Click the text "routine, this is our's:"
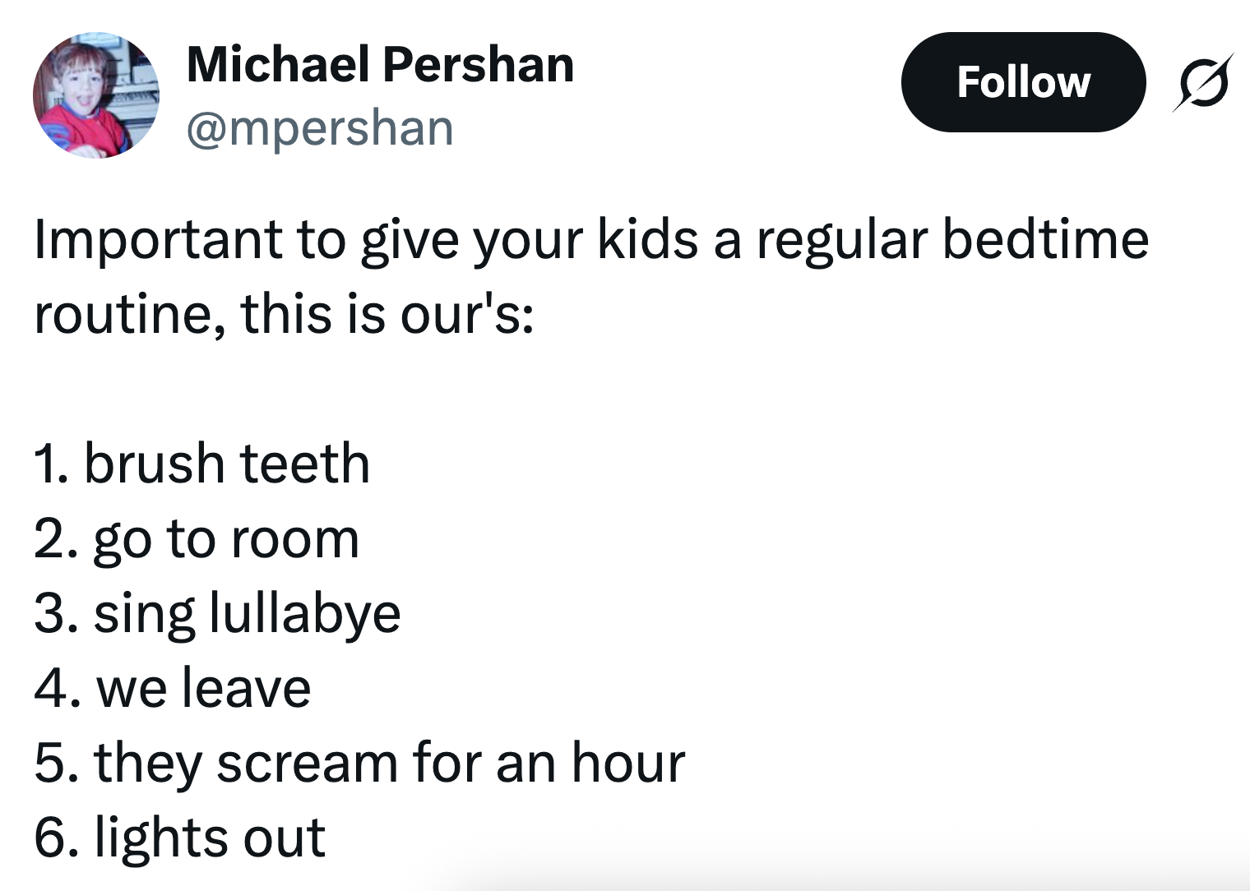1250x891 pixels. click(x=284, y=314)
